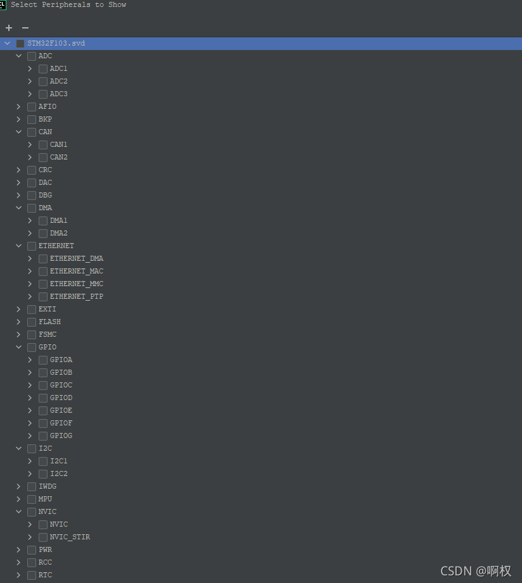Expand the GPIOD node
Screen dimensions: 522x583
30,398
